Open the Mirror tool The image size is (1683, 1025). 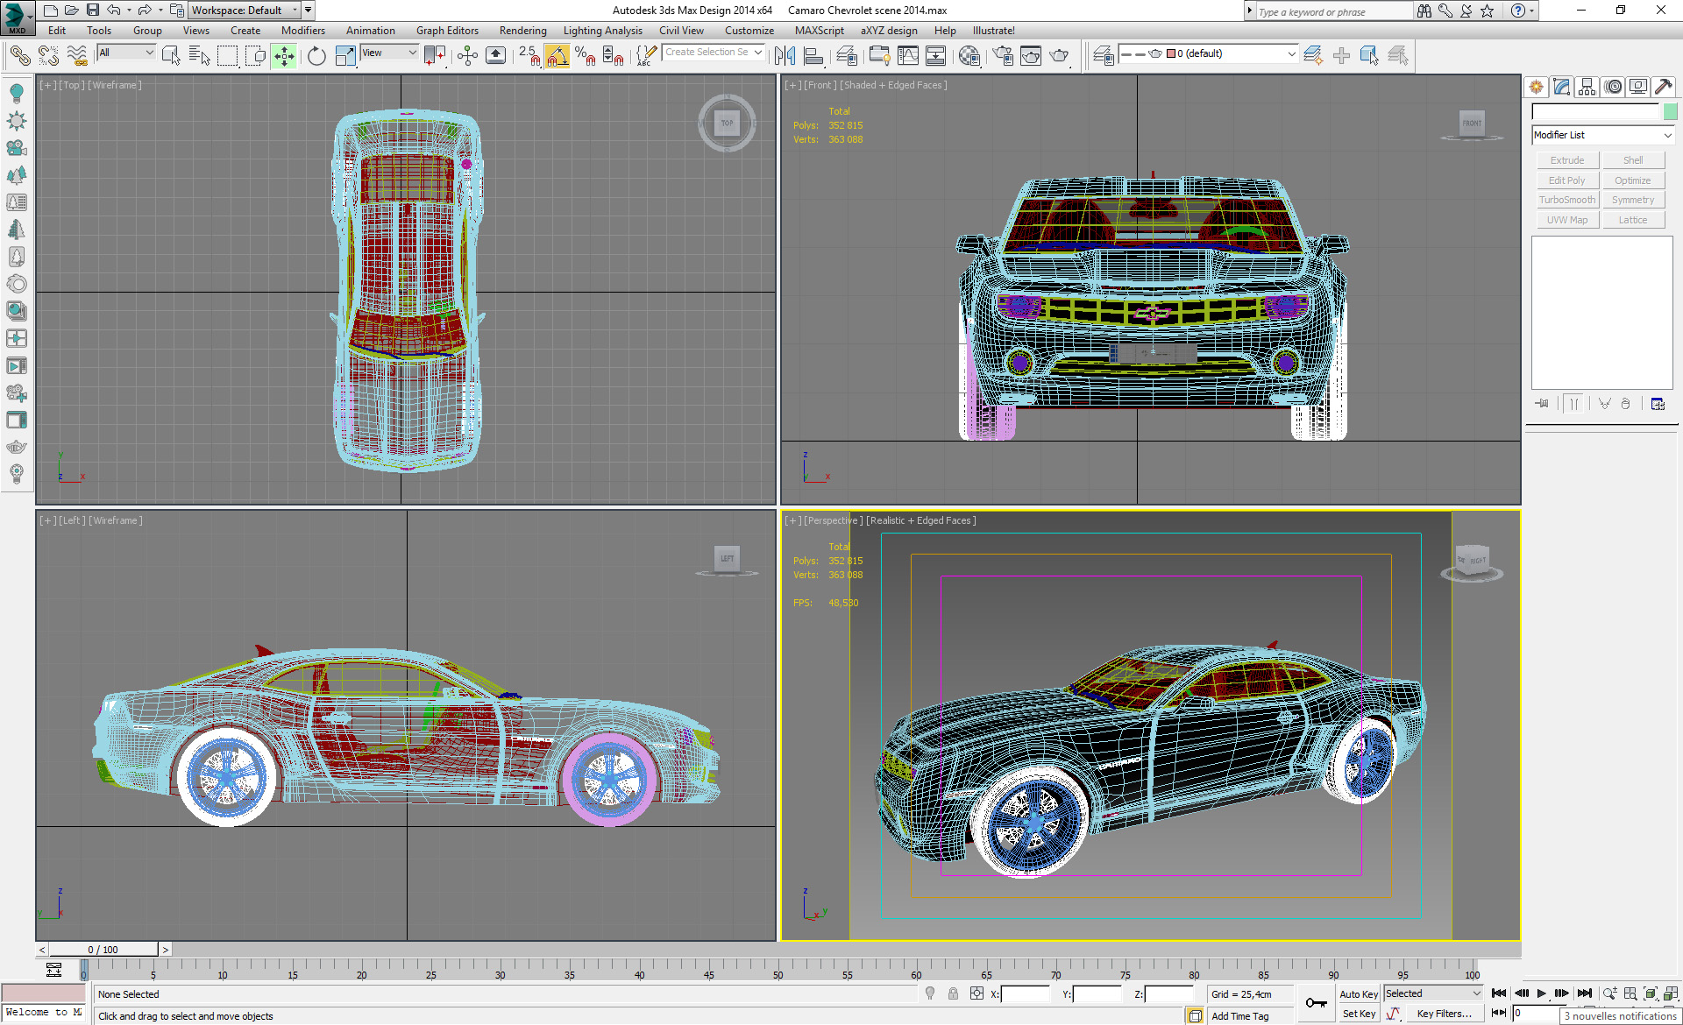pyautogui.click(x=785, y=55)
